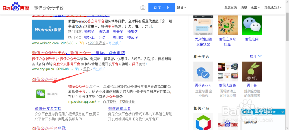This screenshot has height=130, width=289.
Task: Open 拼音 dropdown
Action: coord(181,8)
